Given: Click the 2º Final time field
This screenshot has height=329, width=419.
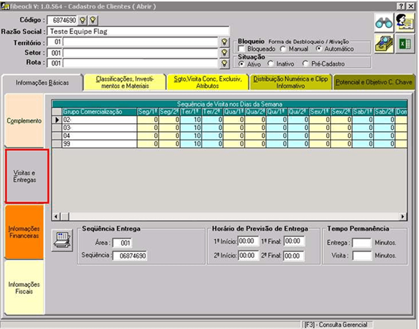Looking at the screenshot, I should coord(294,255).
